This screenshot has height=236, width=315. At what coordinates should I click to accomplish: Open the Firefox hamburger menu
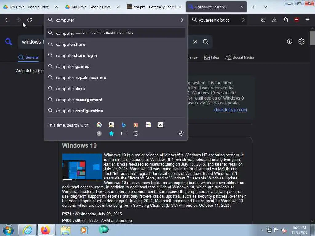click(x=308, y=20)
